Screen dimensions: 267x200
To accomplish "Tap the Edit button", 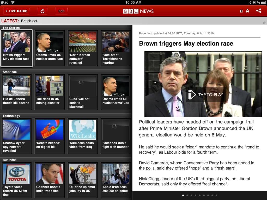I will tap(62, 11).
